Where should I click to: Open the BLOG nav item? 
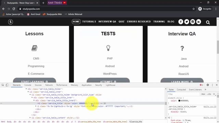[x=171, y=22]
